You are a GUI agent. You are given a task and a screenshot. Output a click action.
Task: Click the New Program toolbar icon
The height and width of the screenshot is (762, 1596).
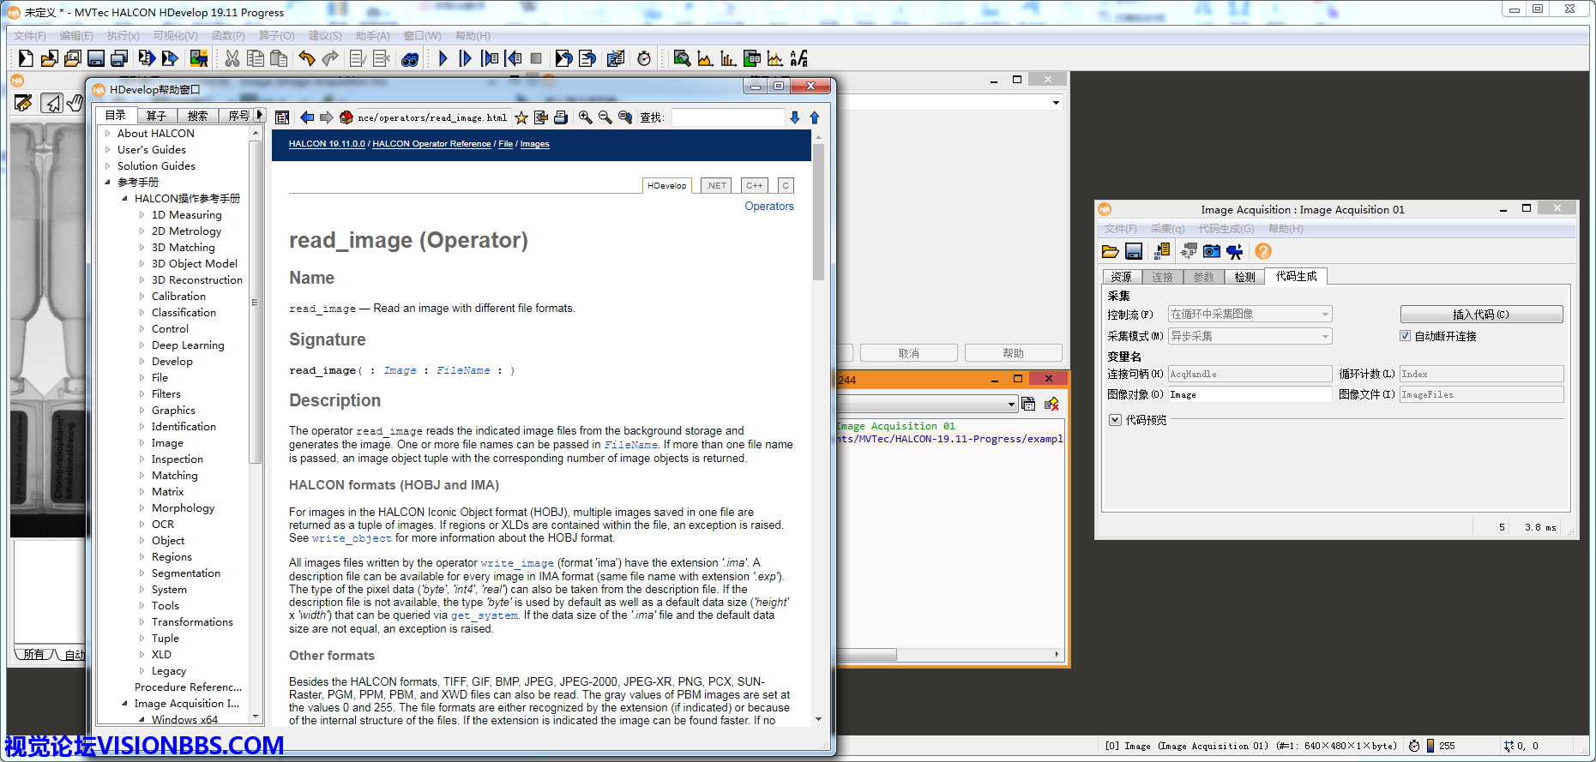click(26, 58)
